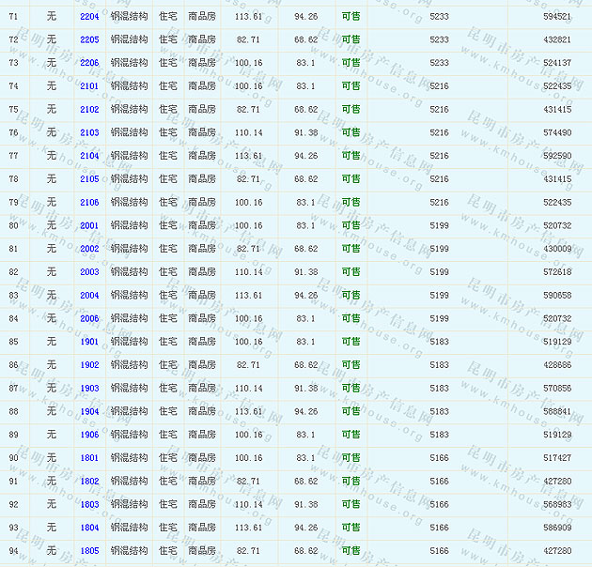Image resolution: width=592 pixels, height=567 pixels.
Task: Open room 2001 link
Action: coord(89,226)
